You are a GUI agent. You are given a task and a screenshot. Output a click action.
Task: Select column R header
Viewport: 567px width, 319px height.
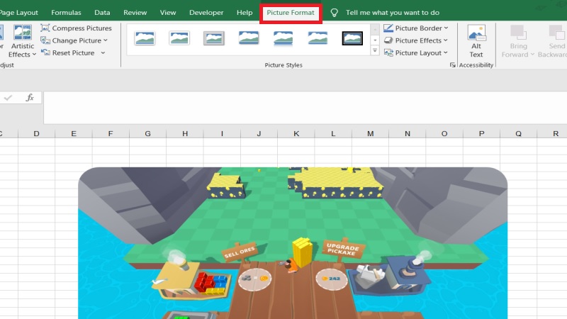click(x=552, y=133)
